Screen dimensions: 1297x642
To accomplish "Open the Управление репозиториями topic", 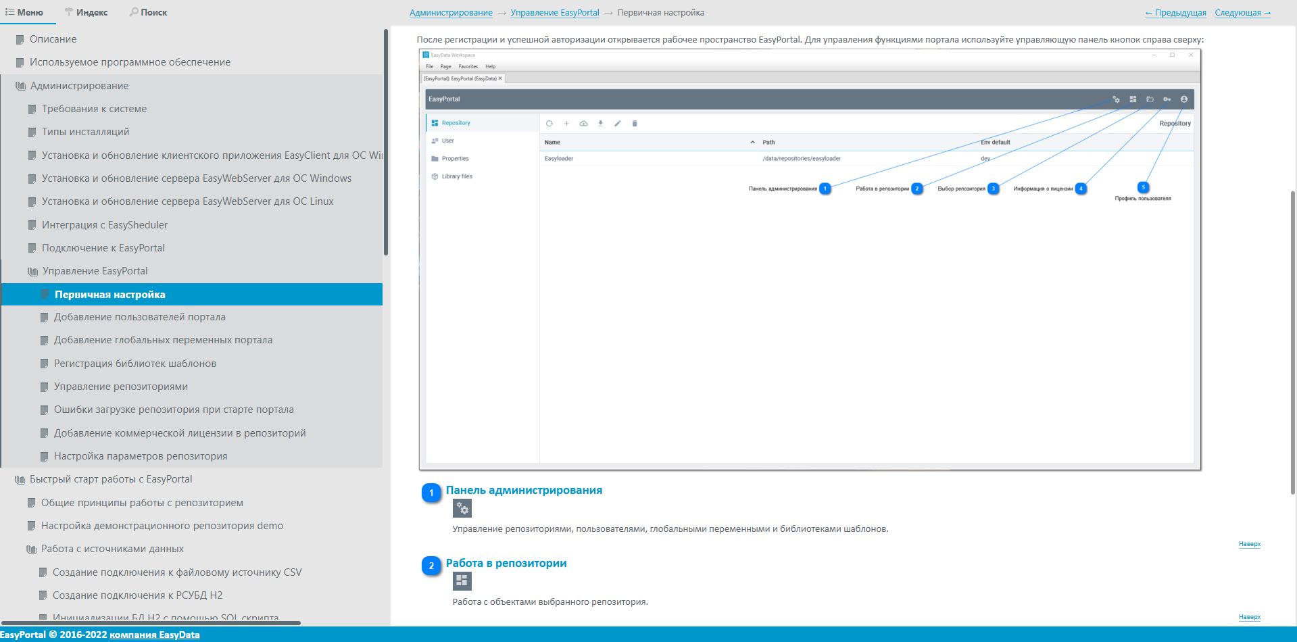I will pos(120,387).
